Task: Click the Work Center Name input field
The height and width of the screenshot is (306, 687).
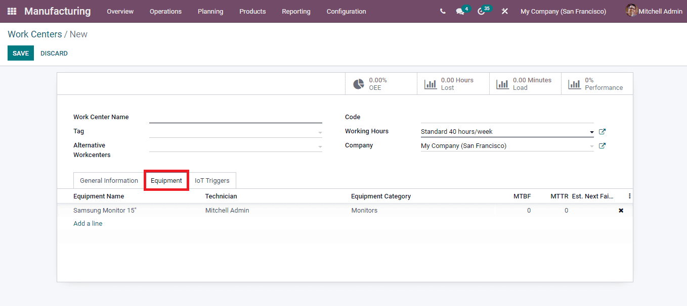Action: 235,117
